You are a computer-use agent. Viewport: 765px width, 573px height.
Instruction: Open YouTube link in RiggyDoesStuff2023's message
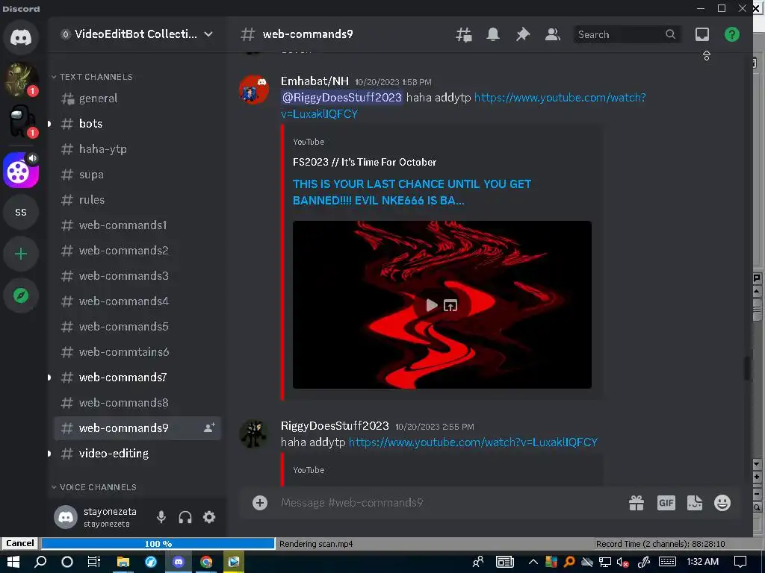473,442
